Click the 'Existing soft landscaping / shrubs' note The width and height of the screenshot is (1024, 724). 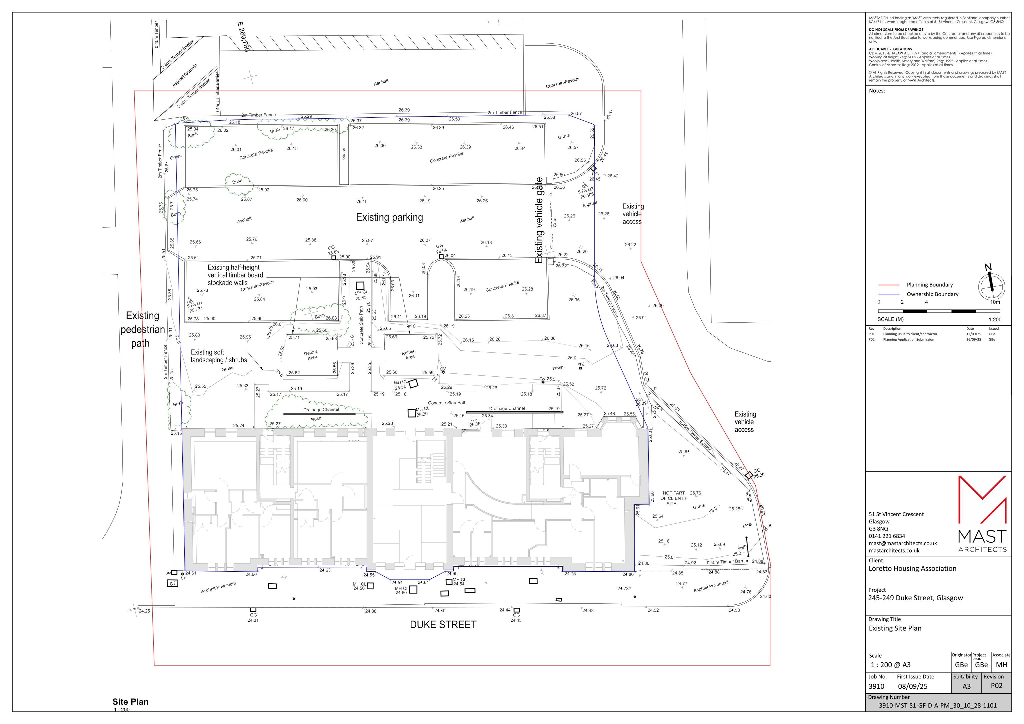218,356
